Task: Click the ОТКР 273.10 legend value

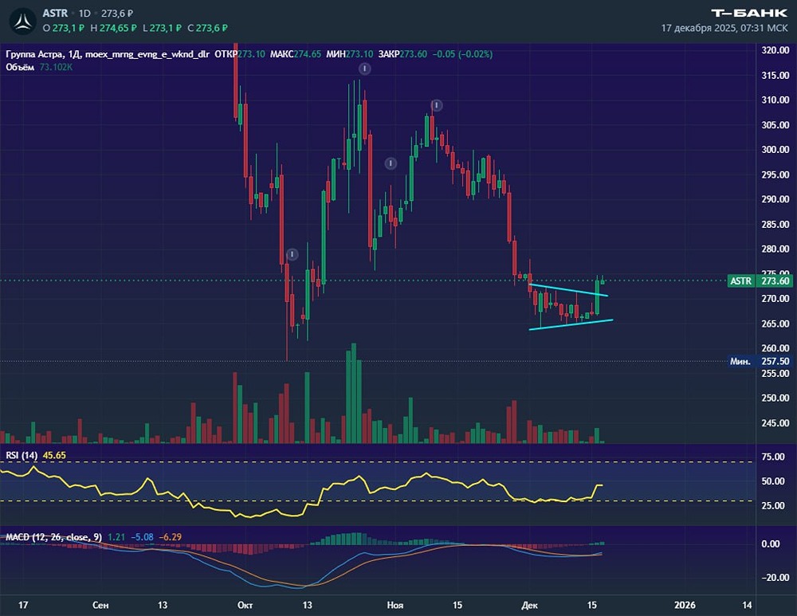Action: pos(240,54)
